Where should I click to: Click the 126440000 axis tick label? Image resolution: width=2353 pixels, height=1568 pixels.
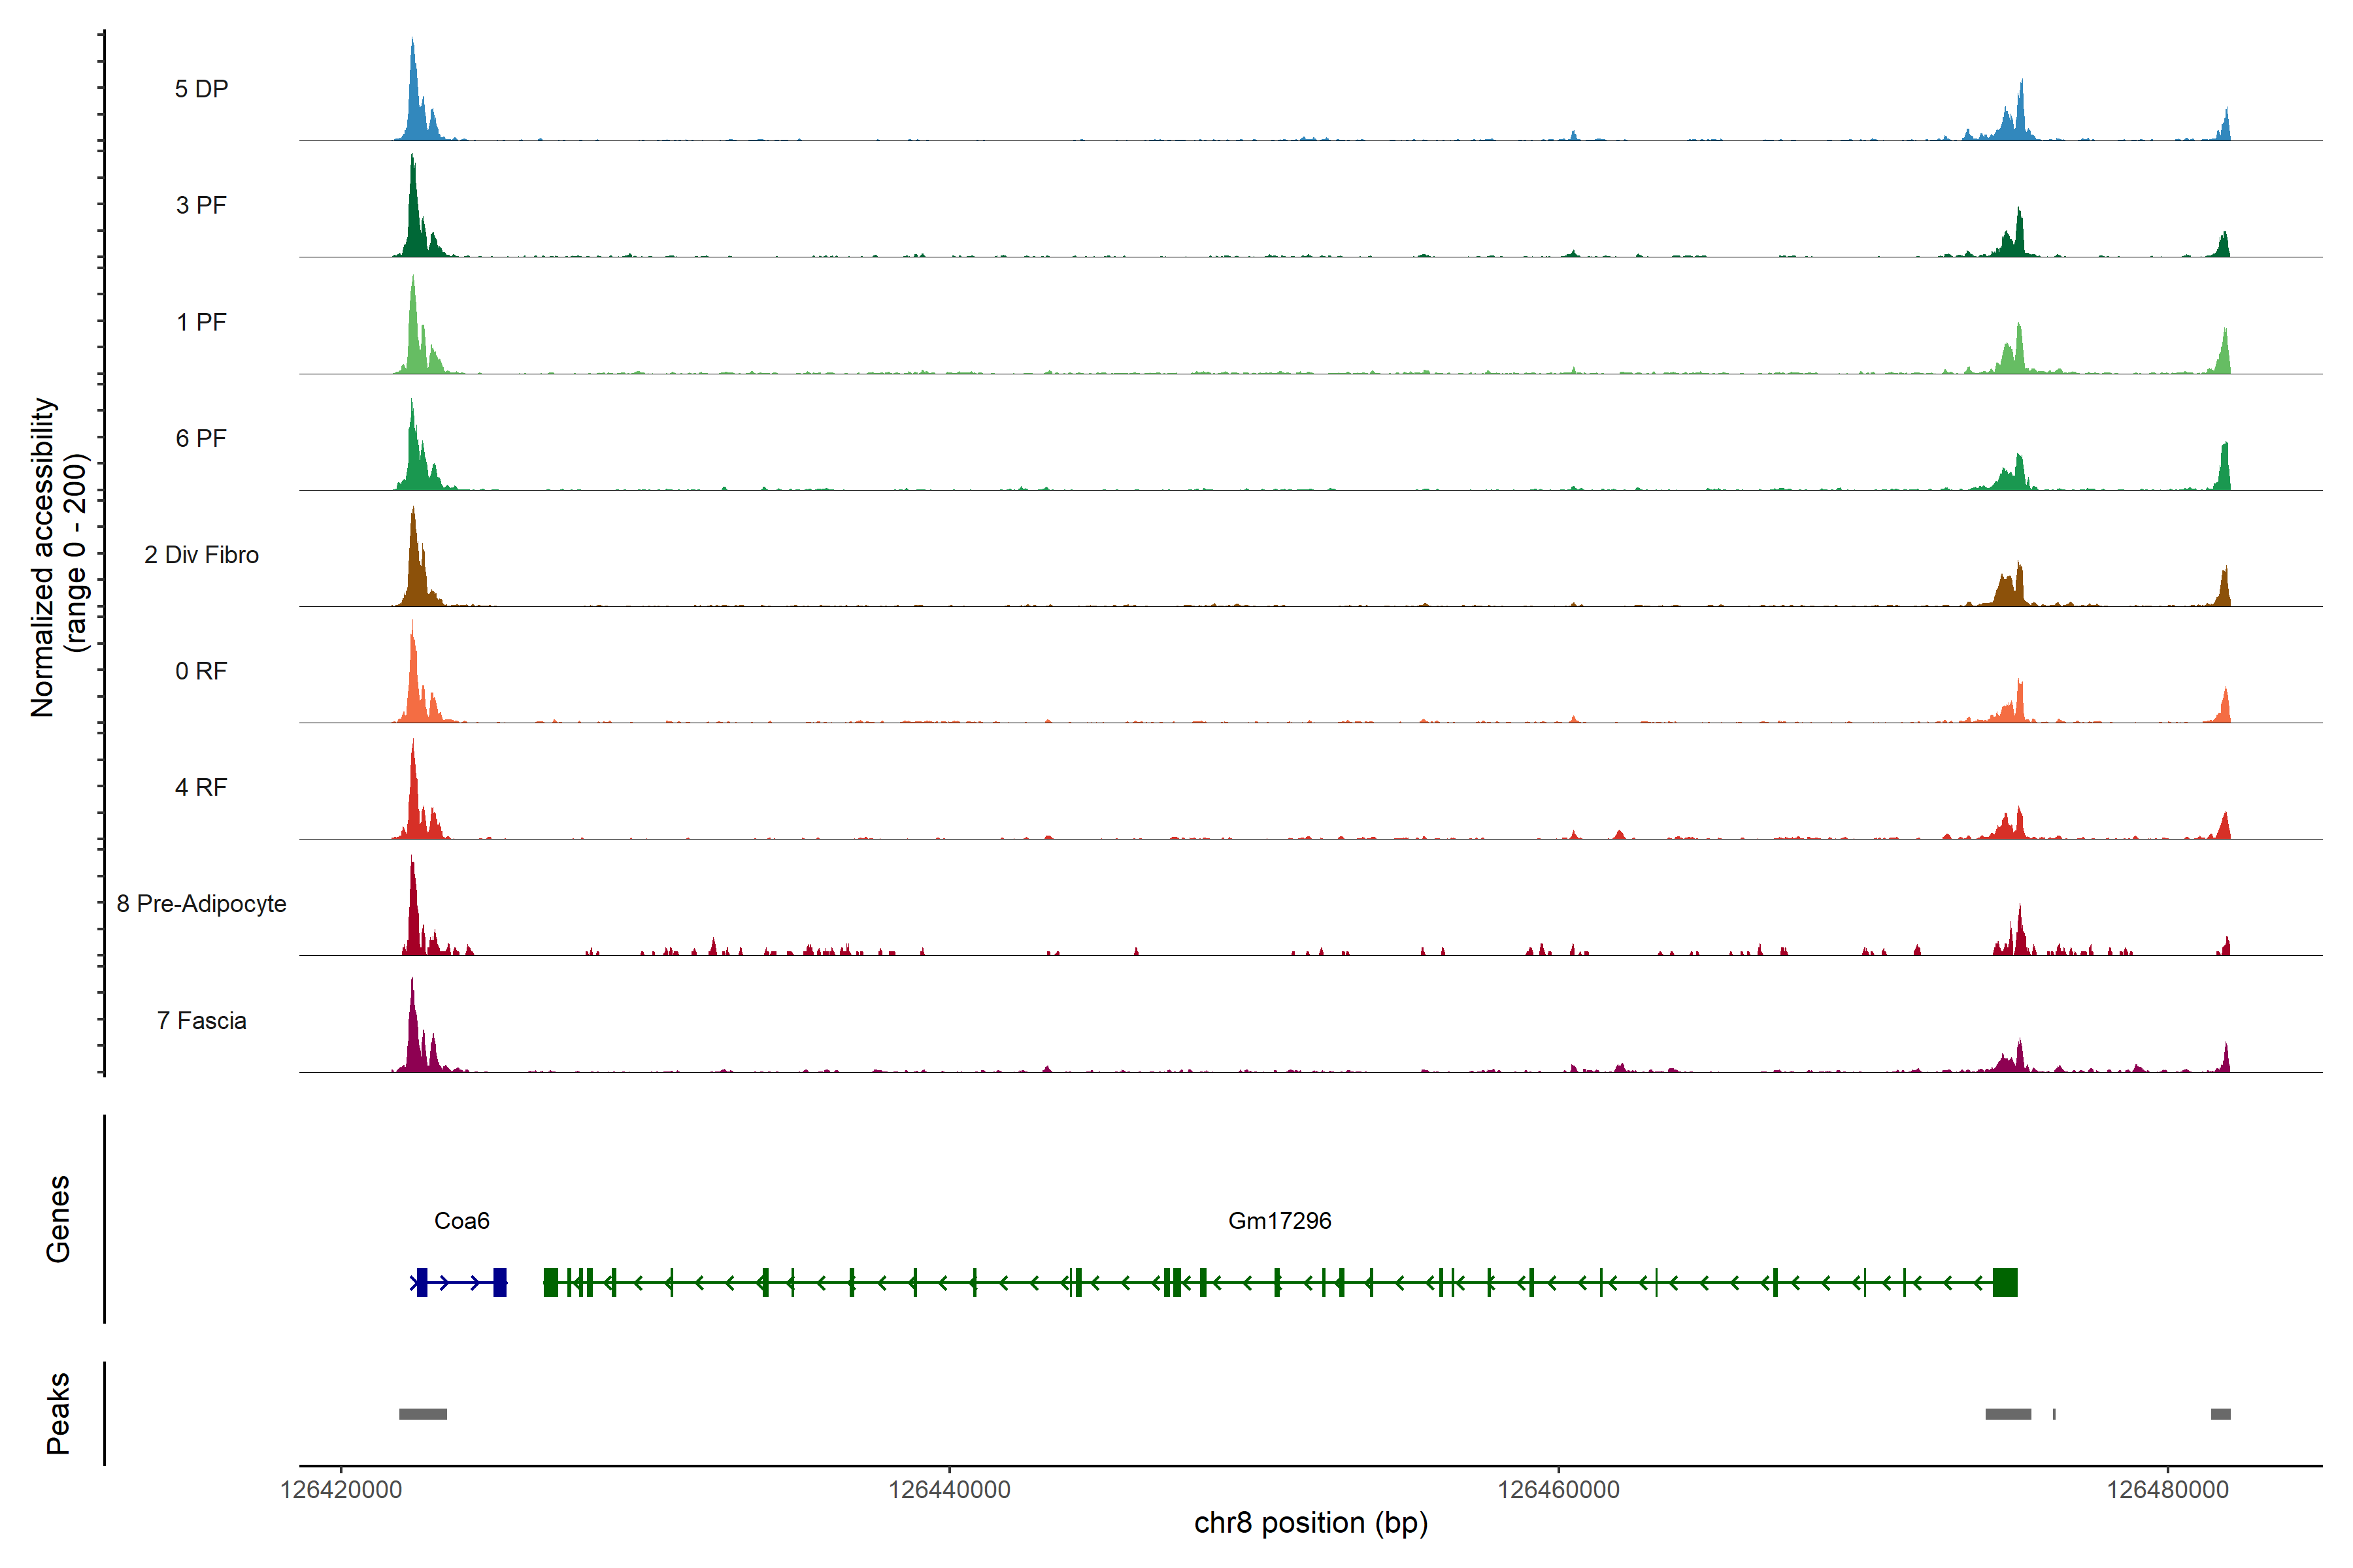coord(950,1489)
